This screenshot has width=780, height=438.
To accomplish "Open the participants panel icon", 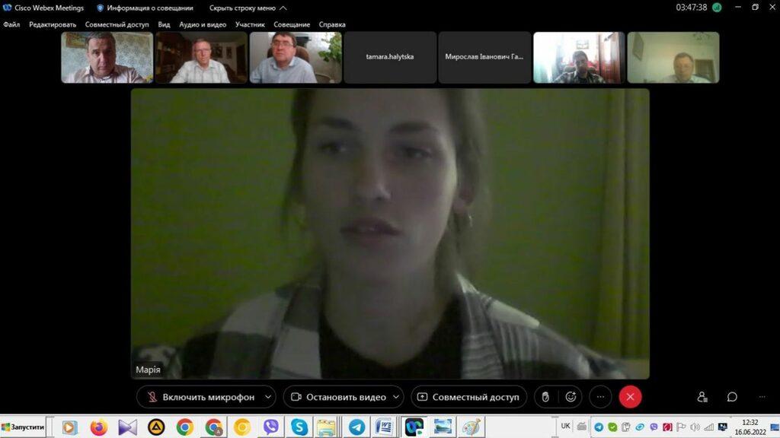I will [702, 397].
